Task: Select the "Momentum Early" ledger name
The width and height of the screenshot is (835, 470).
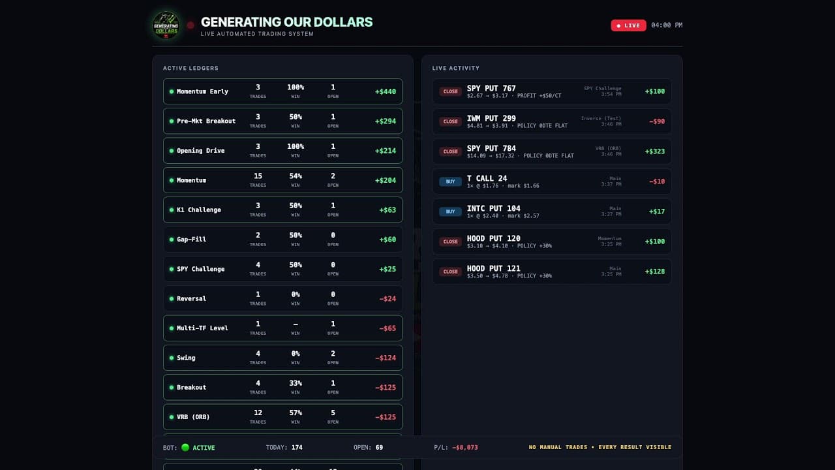Action: (202, 91)
